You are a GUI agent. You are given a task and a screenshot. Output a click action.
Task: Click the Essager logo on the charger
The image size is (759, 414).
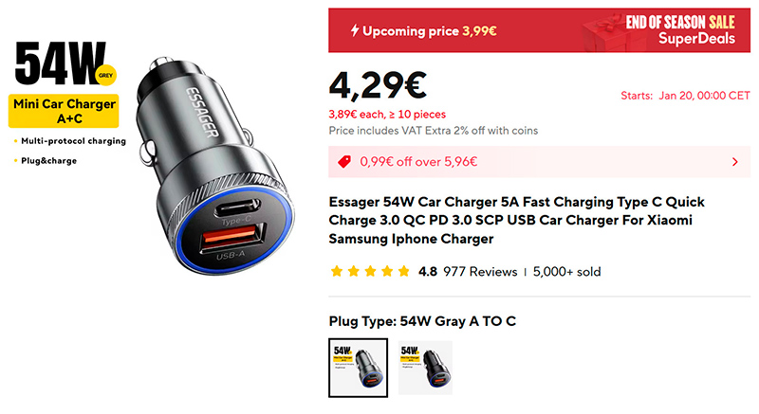pyautogui.click(x=202, y=112)
